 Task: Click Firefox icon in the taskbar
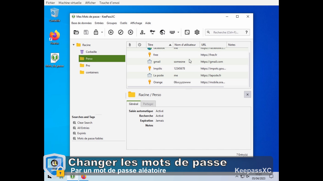pyautogui.click(x=84, y=177)
